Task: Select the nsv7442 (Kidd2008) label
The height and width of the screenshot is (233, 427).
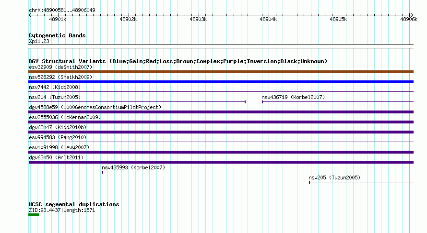Action: (55, 87)
